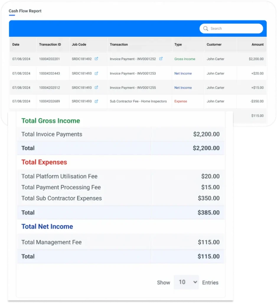Select transaction ID 10004202443

(x=49, y=73)
